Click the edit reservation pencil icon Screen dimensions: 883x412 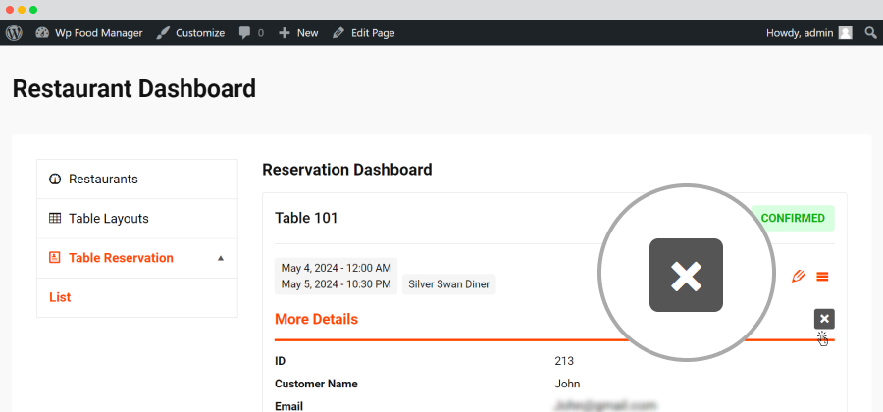tap(798, 277)
